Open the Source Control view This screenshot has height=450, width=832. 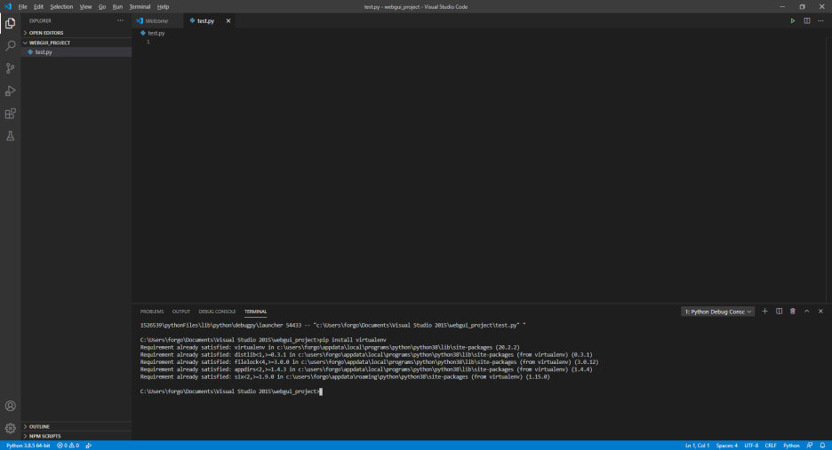point(10,68)
